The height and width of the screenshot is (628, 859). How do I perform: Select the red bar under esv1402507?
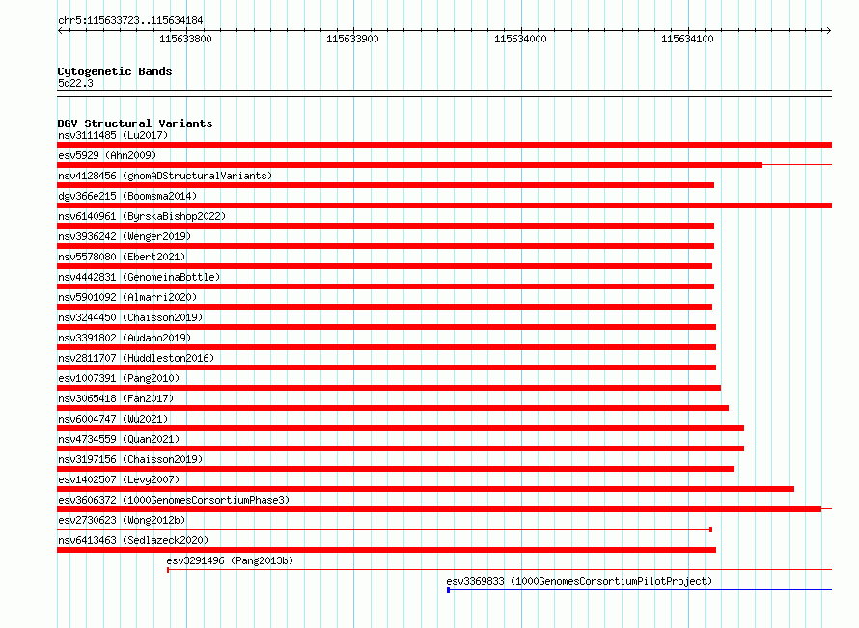[x=426, y=489]
